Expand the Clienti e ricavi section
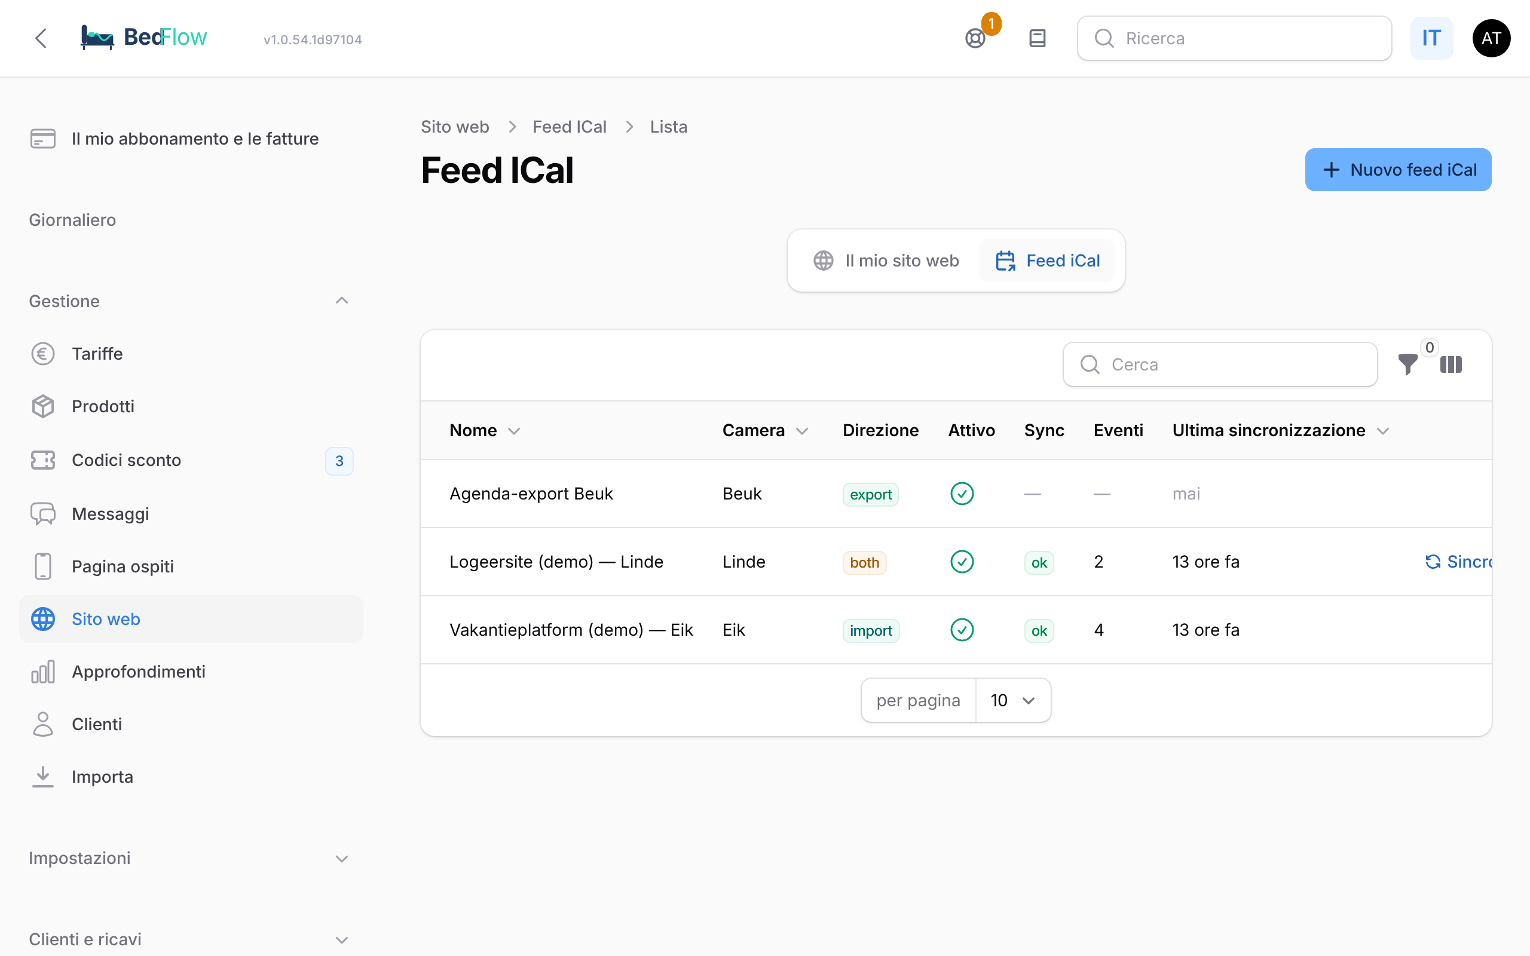The image size is (1530, 956). [x=191, y=939]
